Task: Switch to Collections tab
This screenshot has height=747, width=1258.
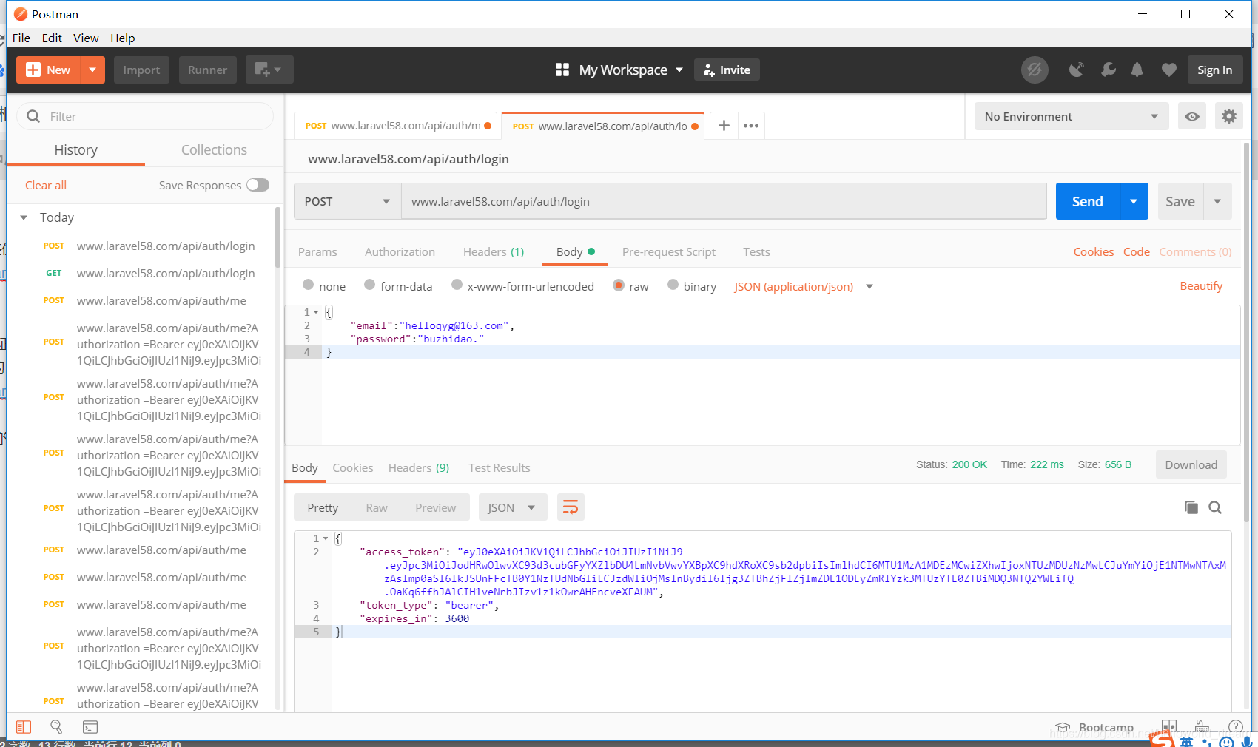Action: point(215,149)
